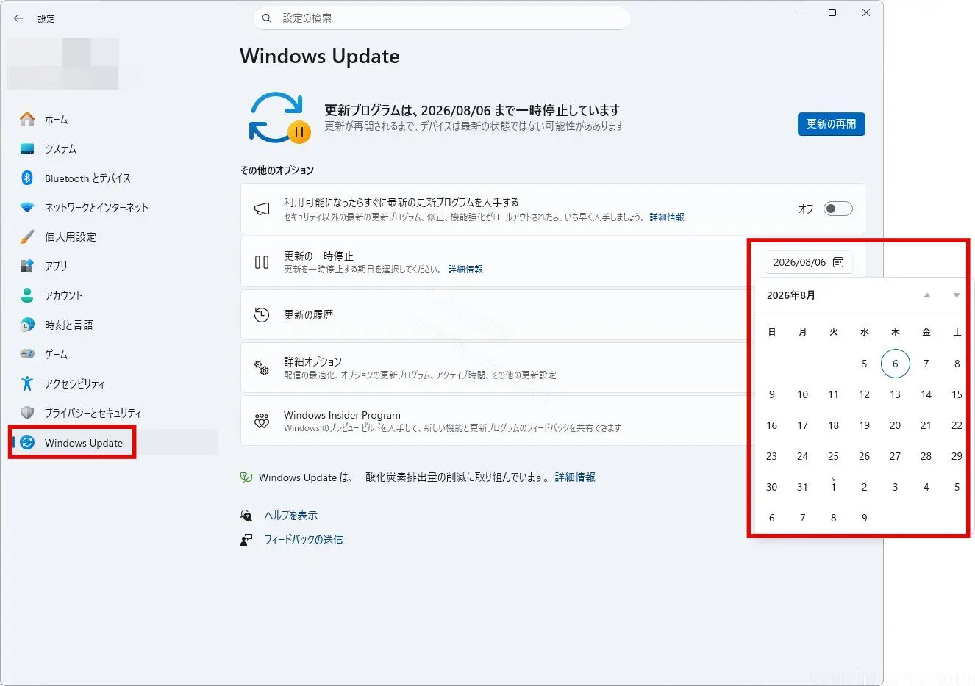Open the 2026/08/06 date picker field
Screen dimensions: 975x686
click(808, 262)
